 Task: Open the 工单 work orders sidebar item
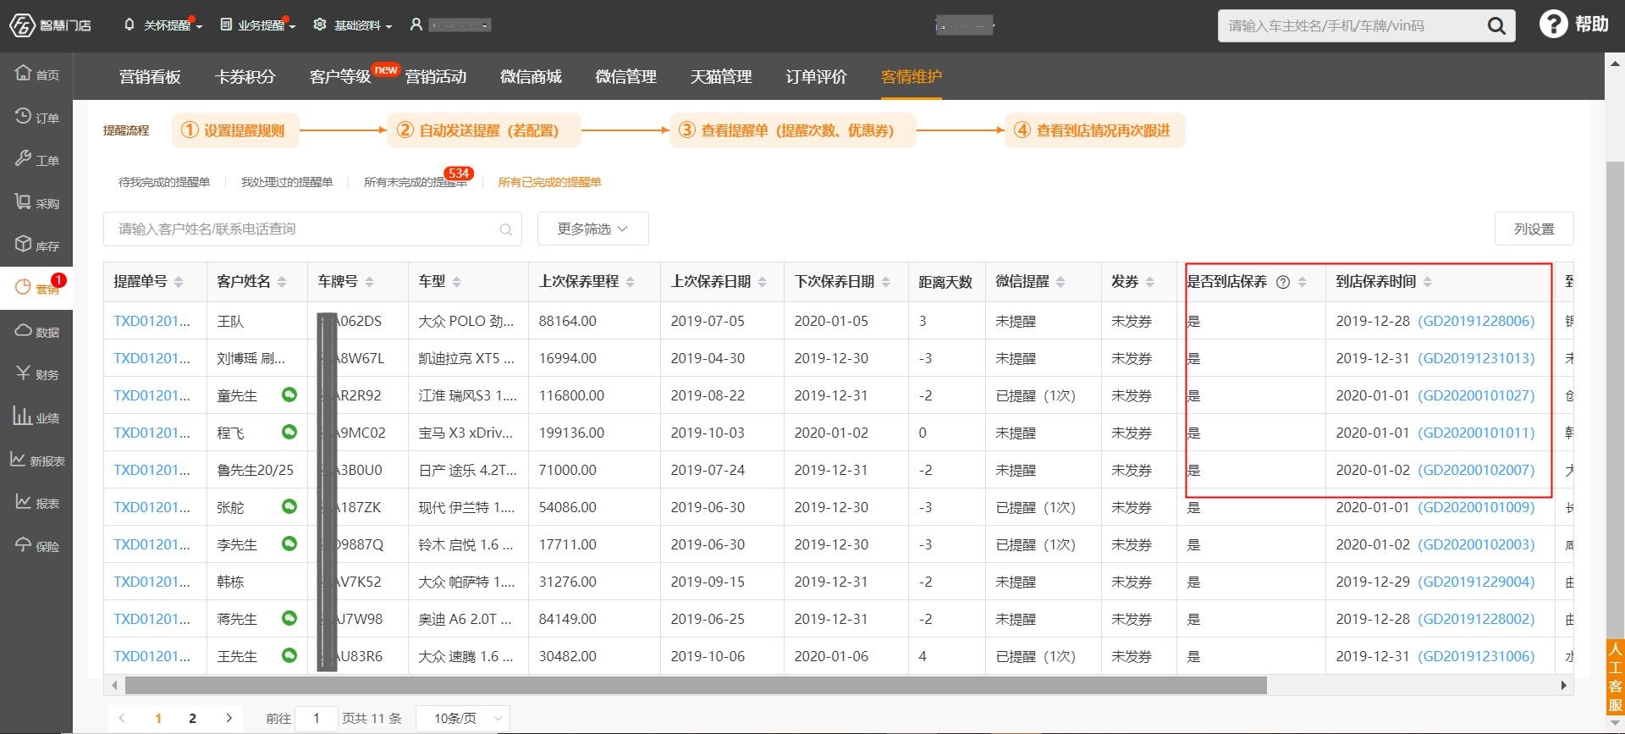[x=36, y=159]
